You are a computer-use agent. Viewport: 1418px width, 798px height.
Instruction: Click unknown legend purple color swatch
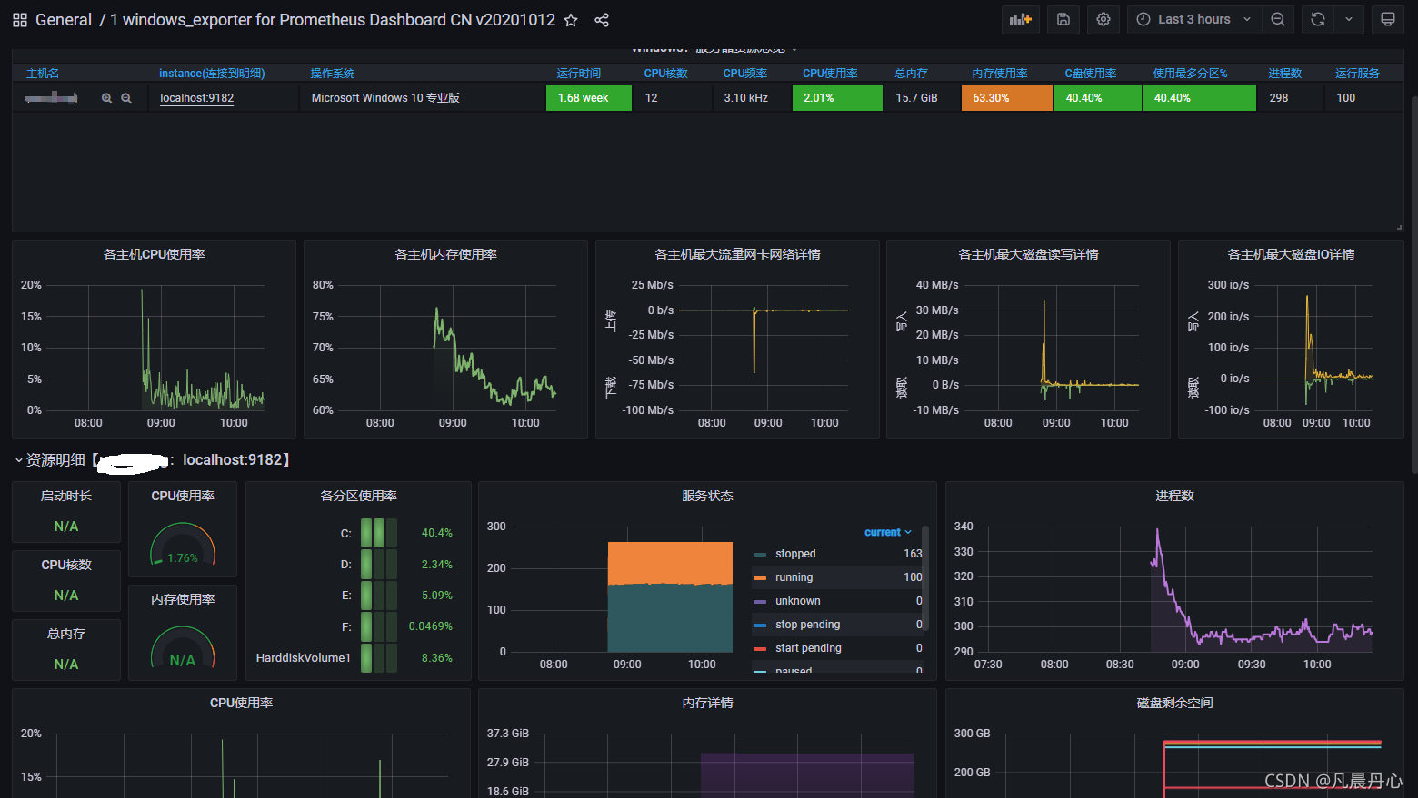pos(760,601)
